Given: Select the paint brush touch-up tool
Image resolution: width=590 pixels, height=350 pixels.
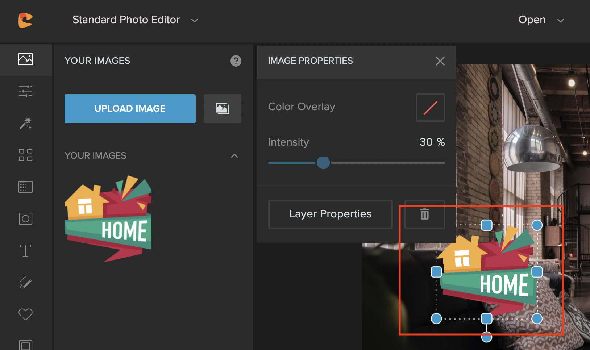Looking at the screenshot, I should tap(25, 283).
